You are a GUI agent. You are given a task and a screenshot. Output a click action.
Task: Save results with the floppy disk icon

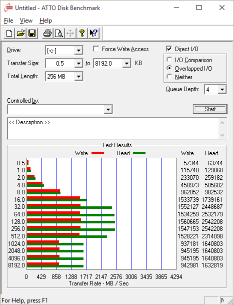coord(32,34)
